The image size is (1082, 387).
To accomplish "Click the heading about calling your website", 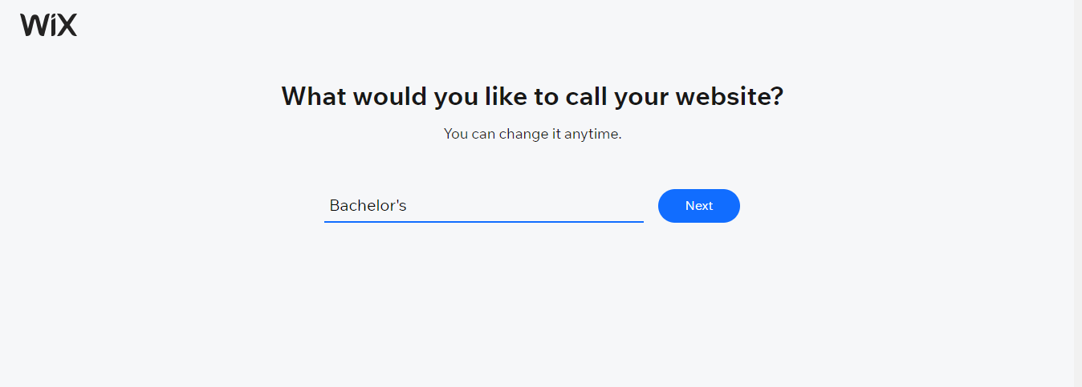I will click(x=532, y=97).
